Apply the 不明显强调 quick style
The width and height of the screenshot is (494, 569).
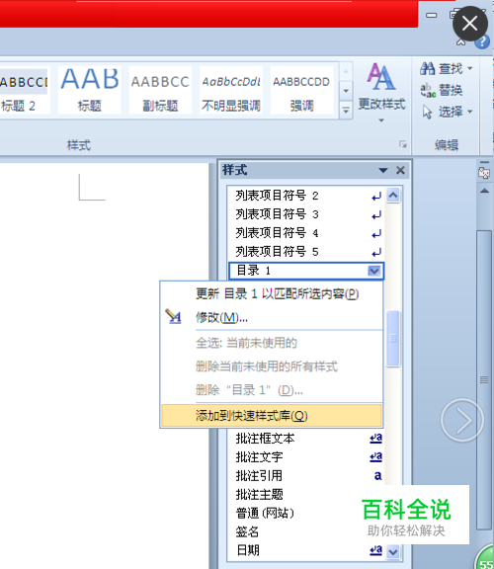(231, 90)
